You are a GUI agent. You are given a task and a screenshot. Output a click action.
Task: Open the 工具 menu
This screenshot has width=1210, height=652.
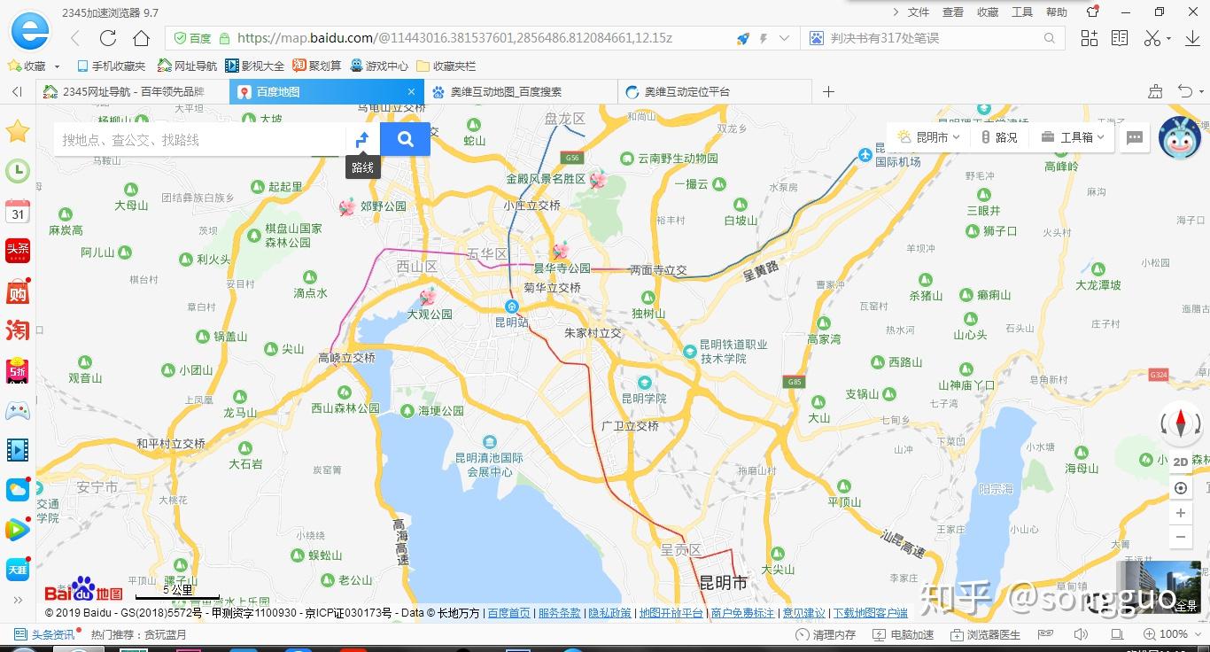pyautogui.click(x=1022, y=12)
